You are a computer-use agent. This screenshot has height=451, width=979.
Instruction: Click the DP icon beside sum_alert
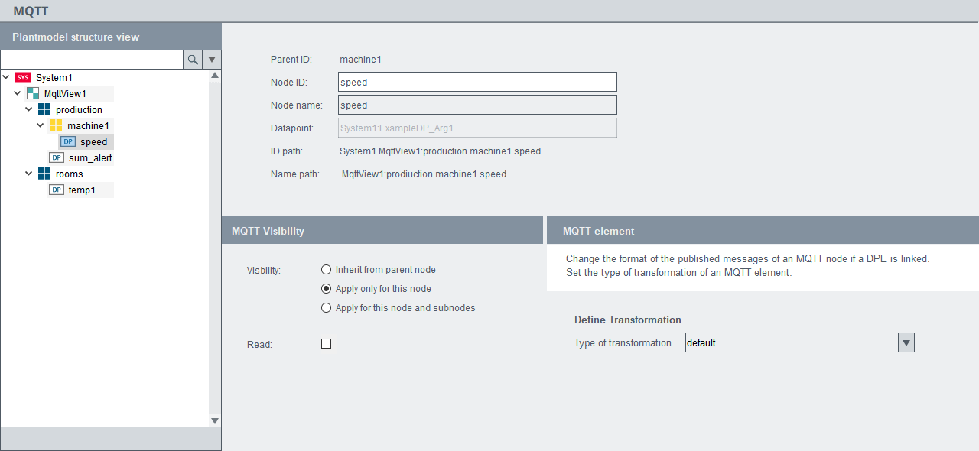[57, 157]
